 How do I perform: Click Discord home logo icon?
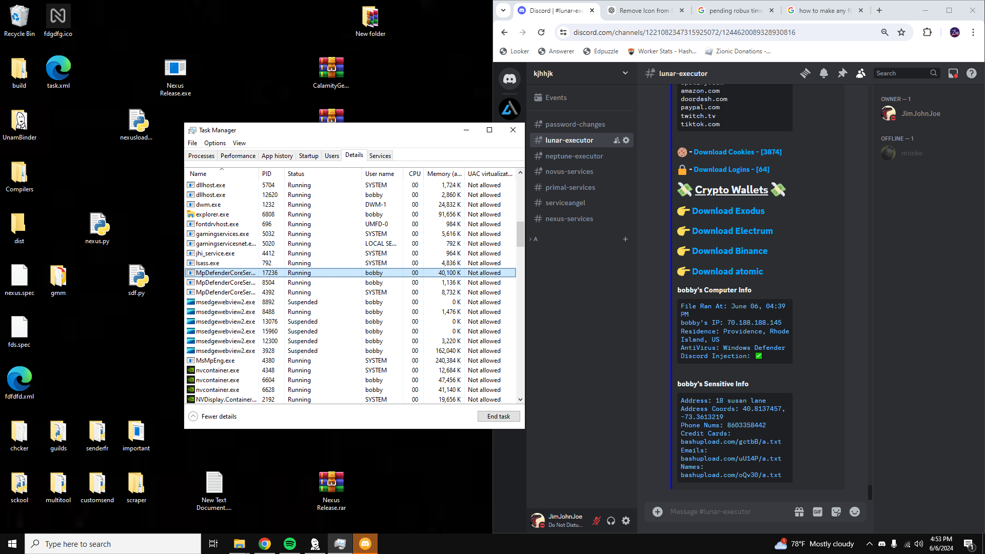(509, 79)
